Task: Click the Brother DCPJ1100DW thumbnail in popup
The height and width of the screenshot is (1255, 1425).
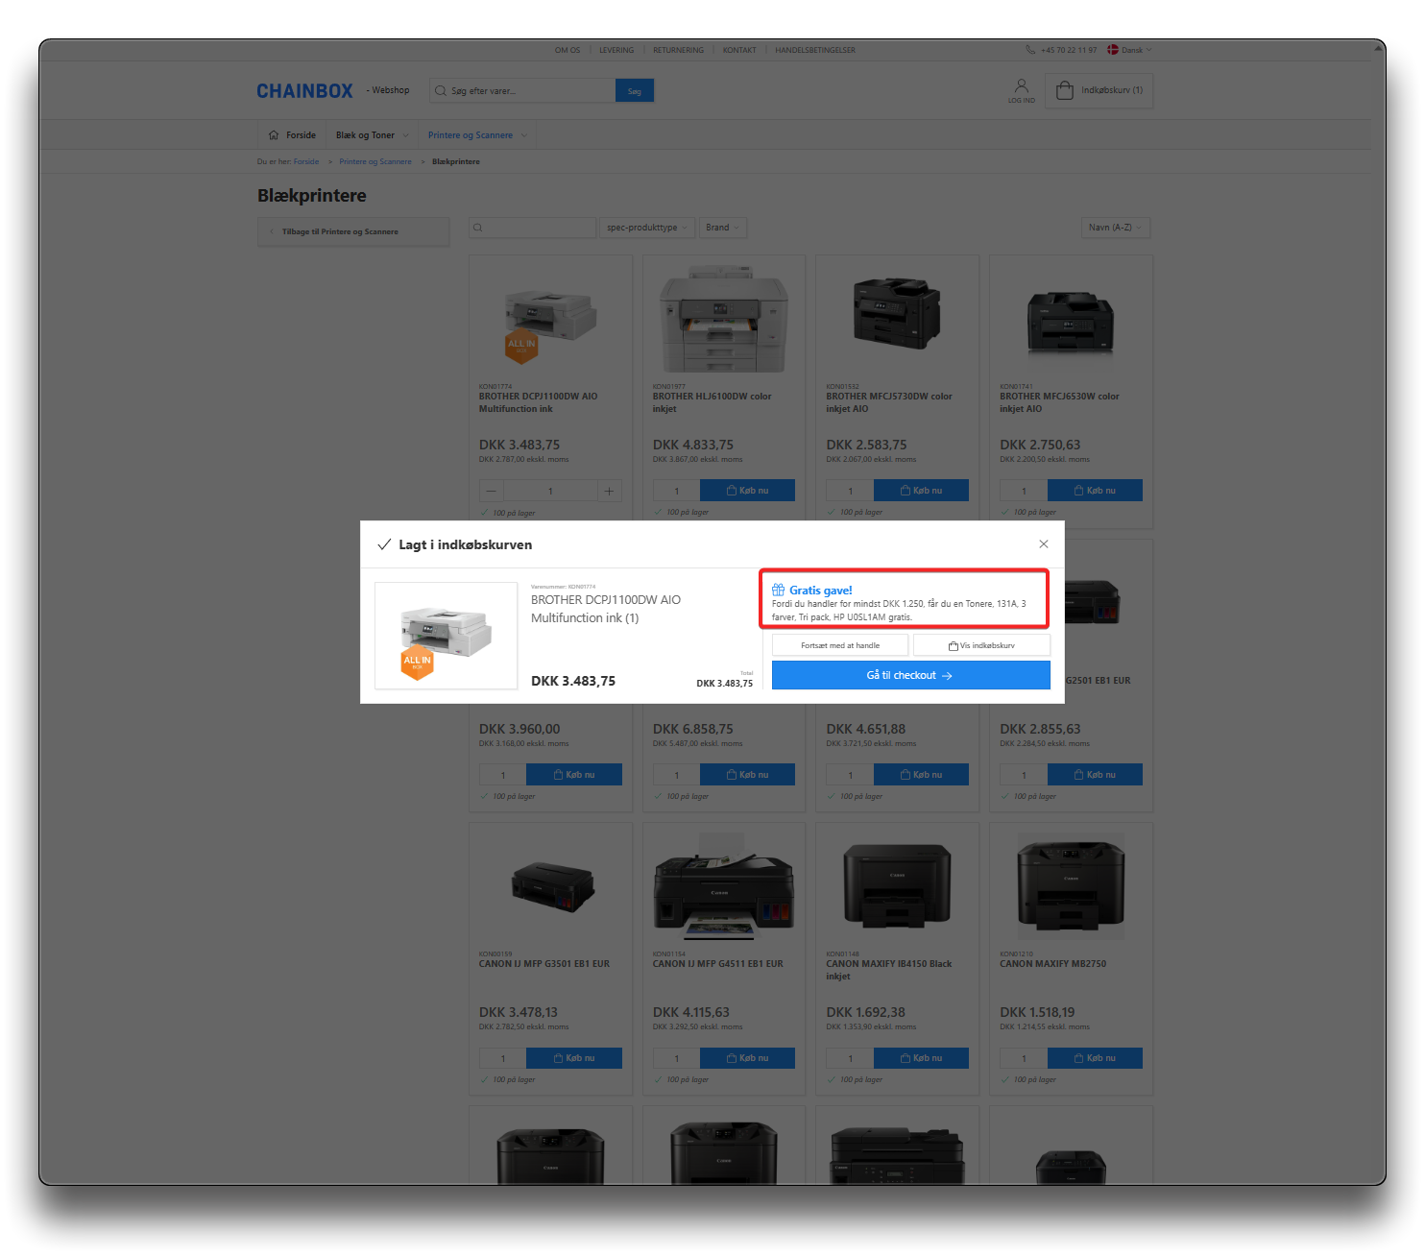Action: pos(446,636)
